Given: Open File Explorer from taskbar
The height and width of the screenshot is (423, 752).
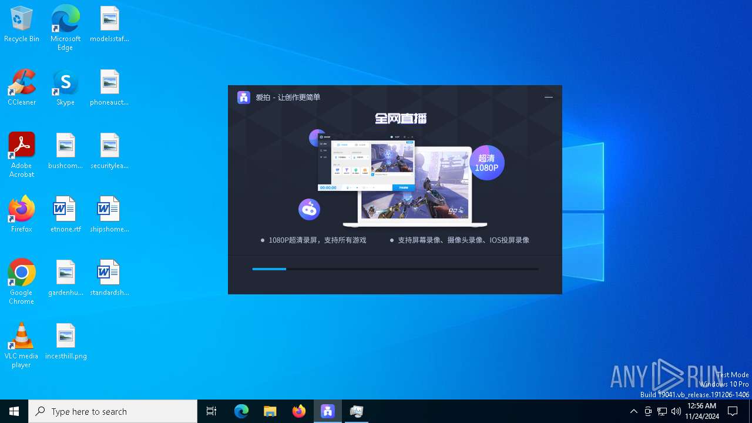Looking at the screenshot, I should point(270,411).
